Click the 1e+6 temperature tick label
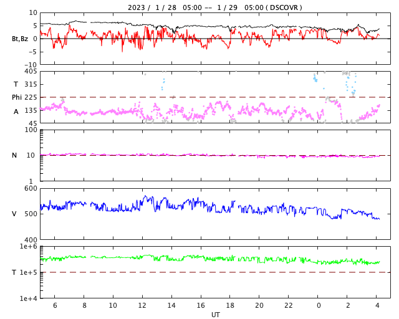 pyautogui.click(x=29, y=247)
